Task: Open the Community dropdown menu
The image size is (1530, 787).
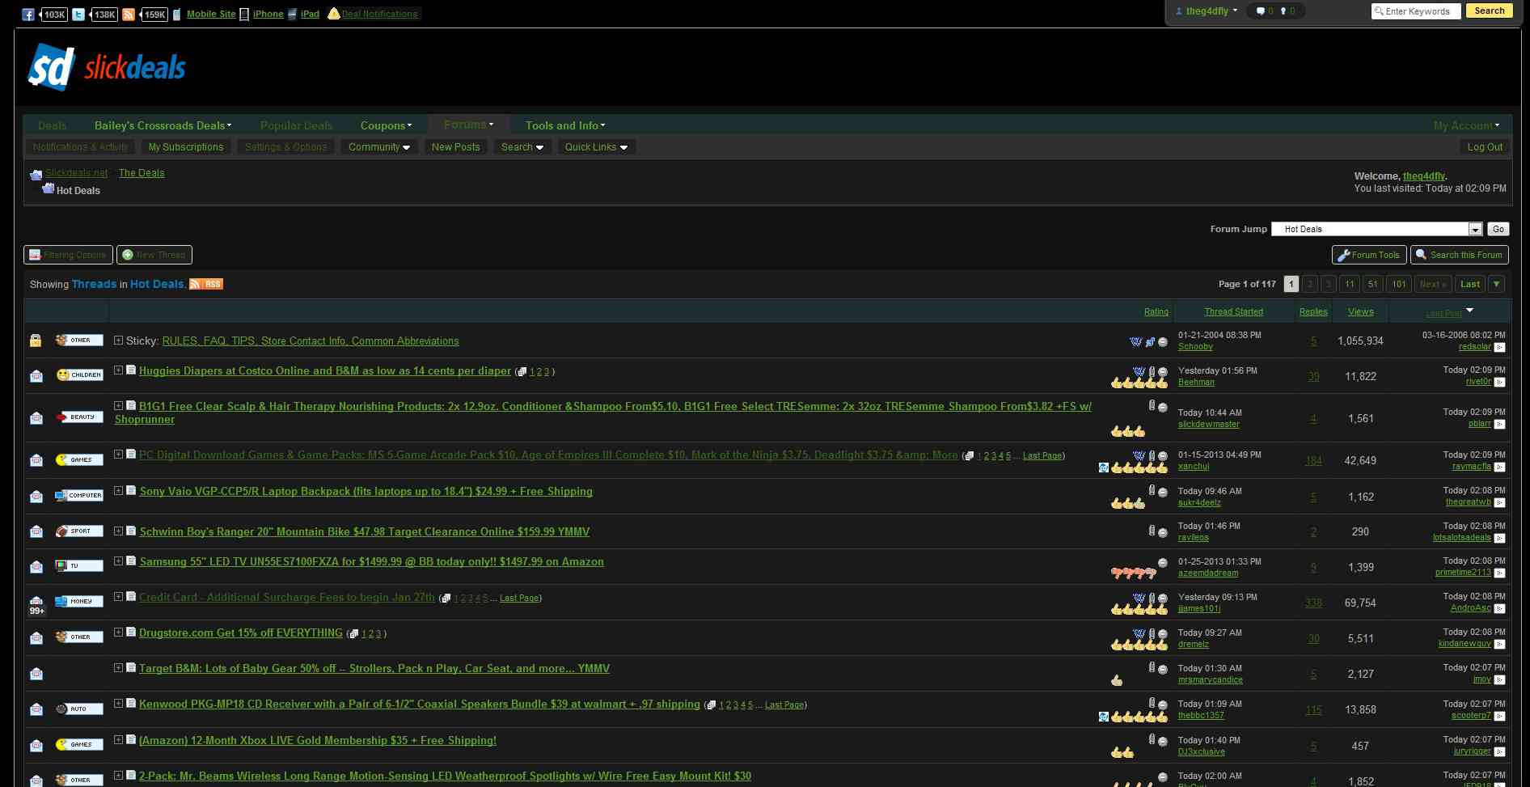Action: [x=378, y=147]
